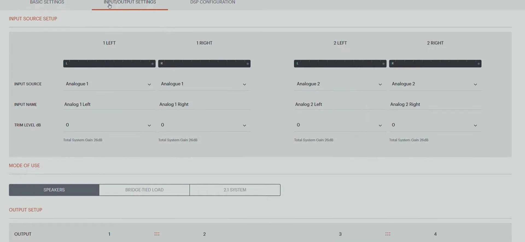Click the Output Setup heading
Image resolution: width=525 pixels, height=242 pixels.
(25, 210)
